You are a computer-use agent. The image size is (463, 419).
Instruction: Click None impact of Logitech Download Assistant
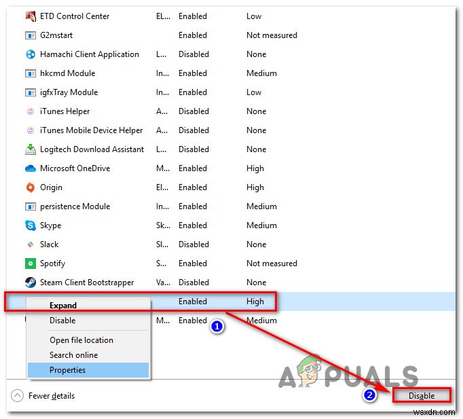pos(257,149)
